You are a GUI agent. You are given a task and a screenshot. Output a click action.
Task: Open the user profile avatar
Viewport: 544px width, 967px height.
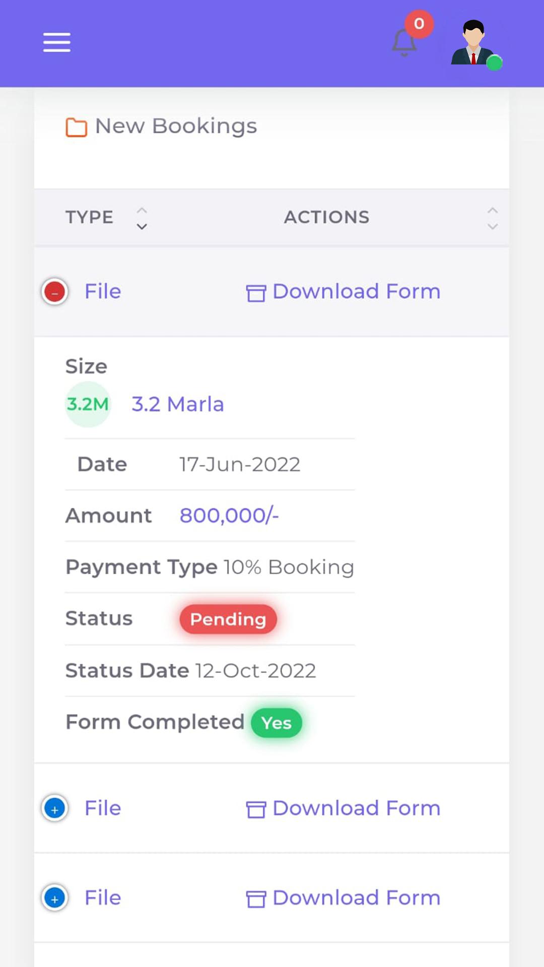coord(473,43)
